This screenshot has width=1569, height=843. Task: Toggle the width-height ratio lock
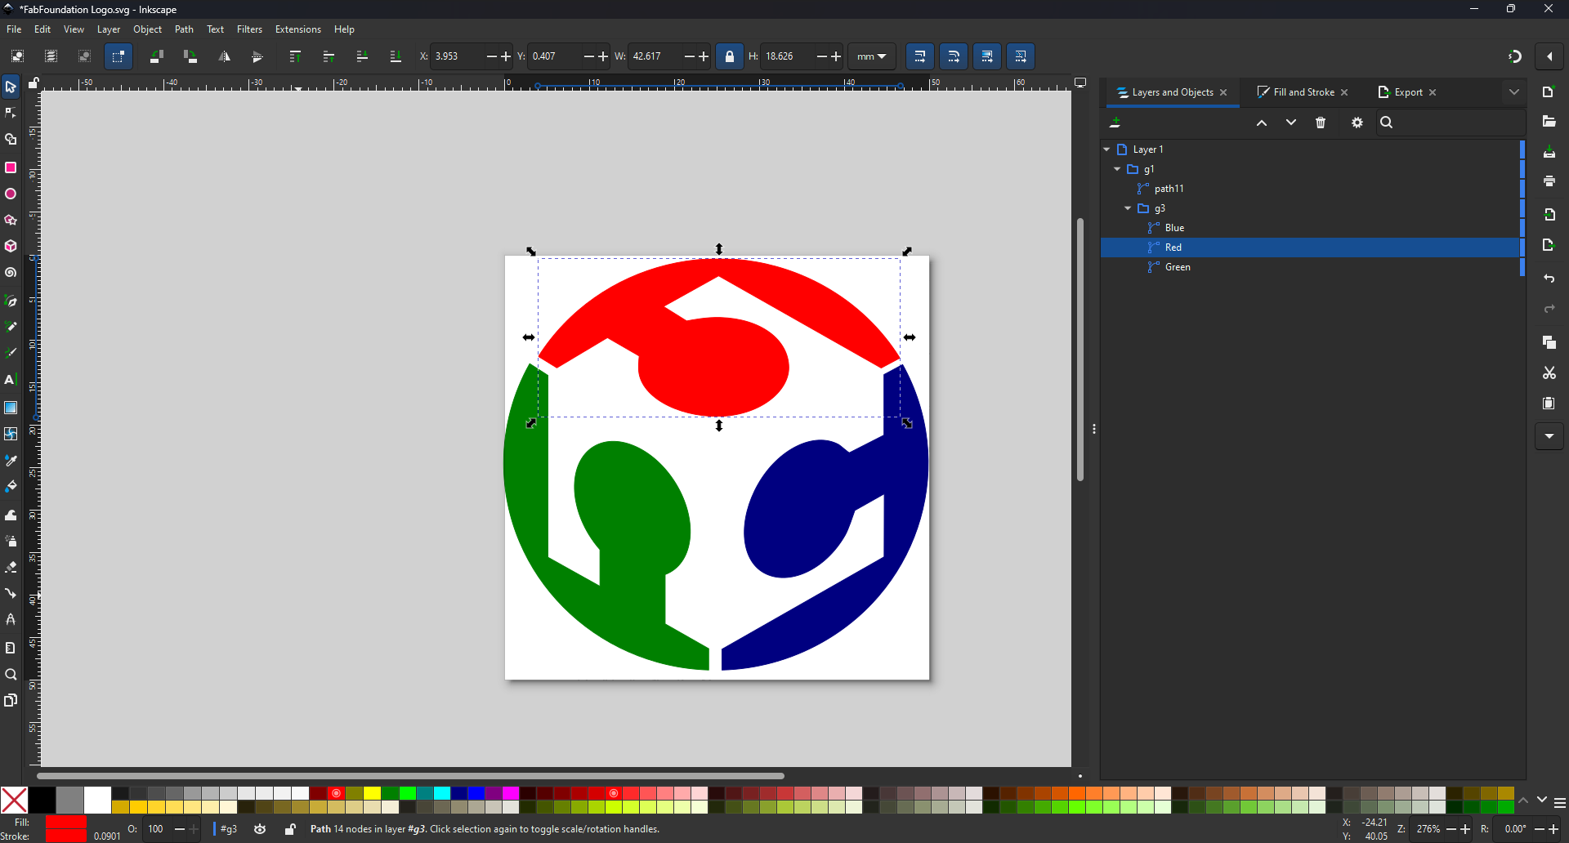click(x=730, y=56)
